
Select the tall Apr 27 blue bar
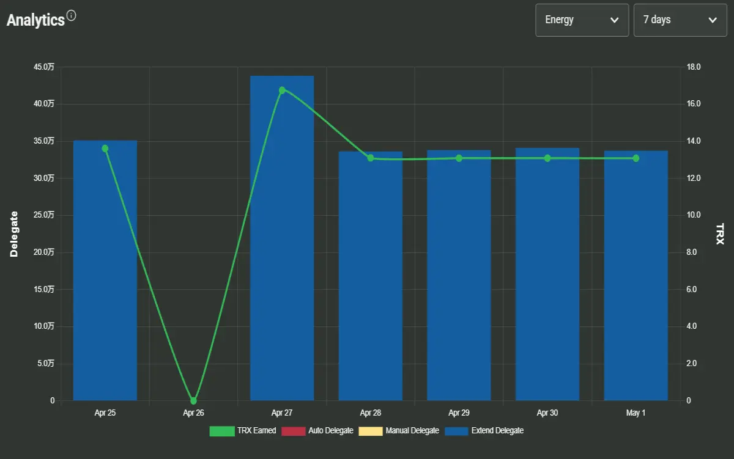(282, 238)
